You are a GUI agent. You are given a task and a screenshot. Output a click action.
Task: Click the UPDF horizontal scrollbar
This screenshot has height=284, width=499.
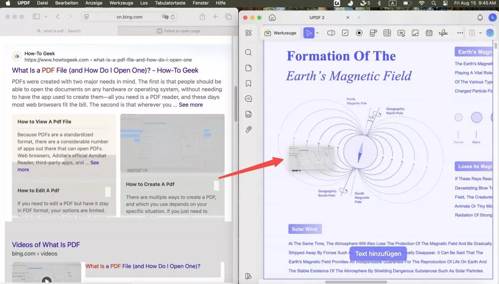[356, 282]
